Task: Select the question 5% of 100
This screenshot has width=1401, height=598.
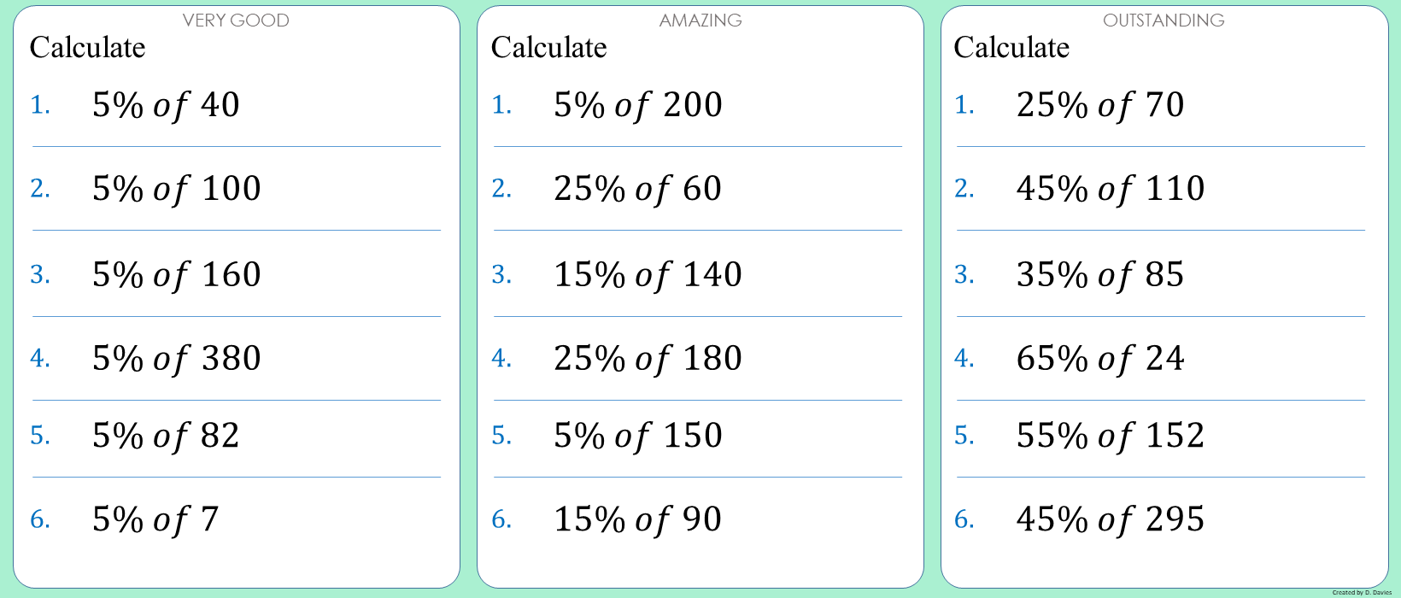Action: (176, 189)
